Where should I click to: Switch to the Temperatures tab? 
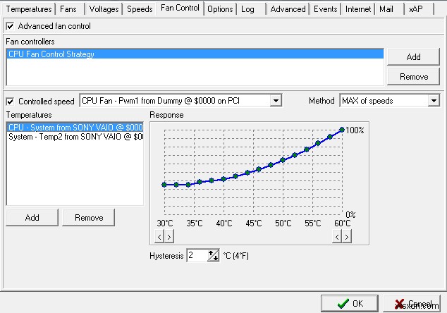coord(29,9)
